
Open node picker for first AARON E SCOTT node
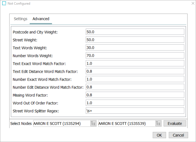coord(93,123)
